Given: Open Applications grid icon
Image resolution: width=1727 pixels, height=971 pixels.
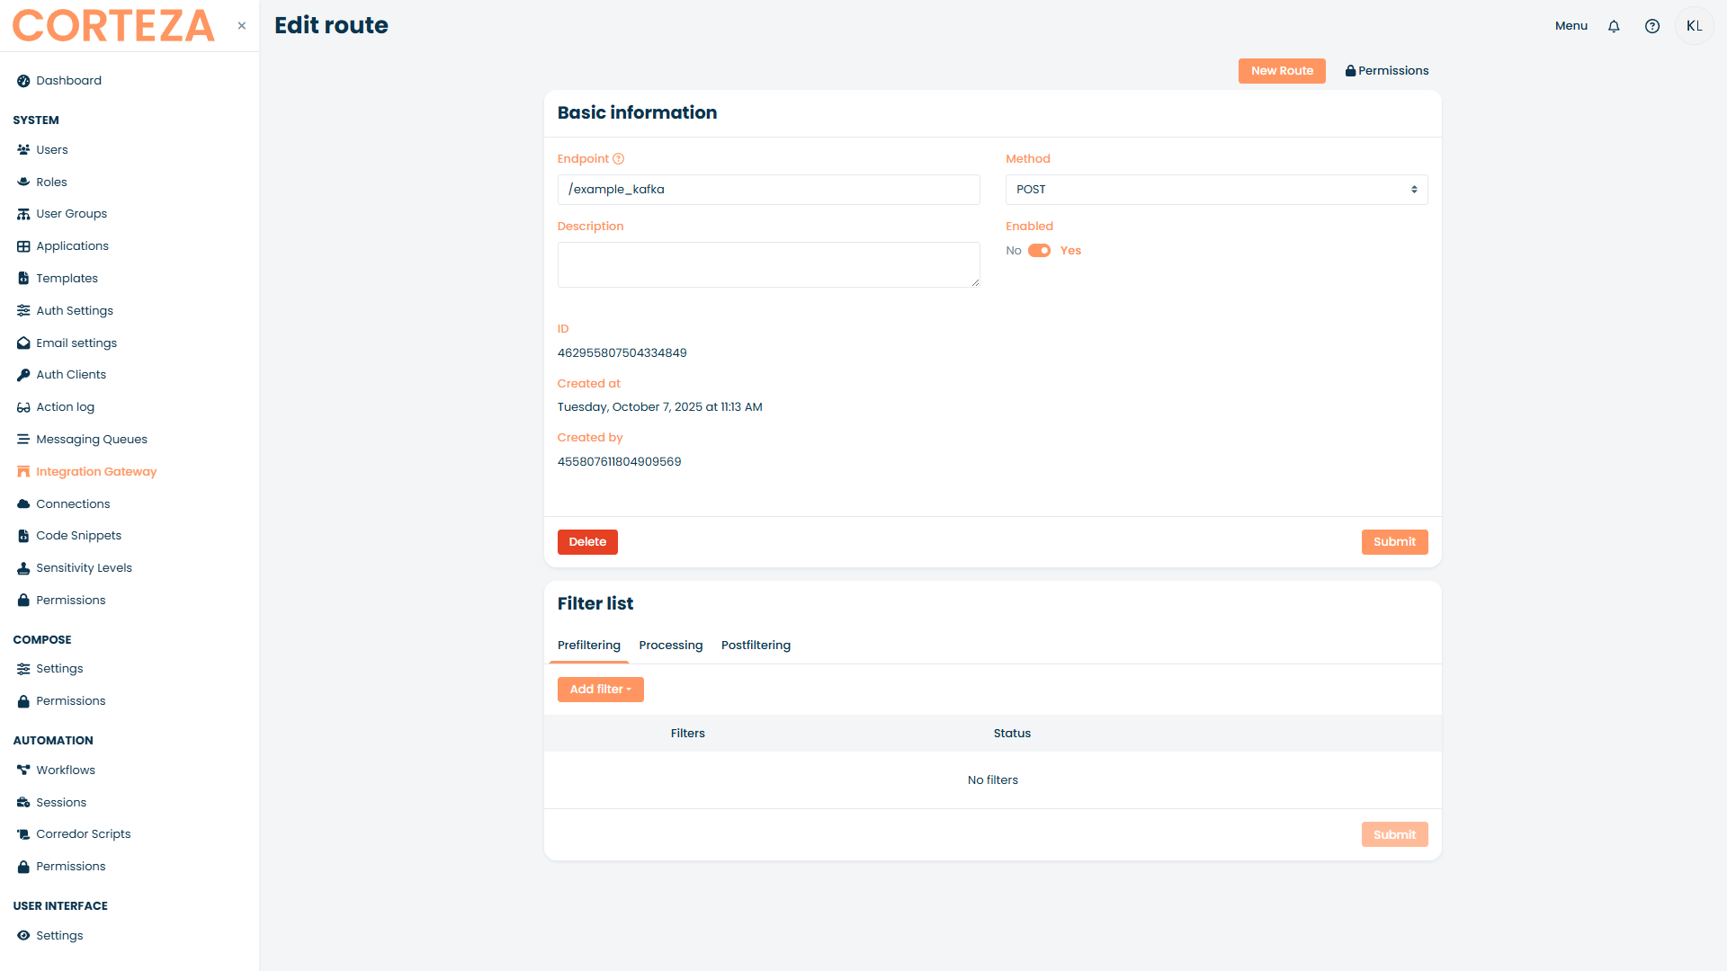Looking at the screenshot, I should point(23,246).
